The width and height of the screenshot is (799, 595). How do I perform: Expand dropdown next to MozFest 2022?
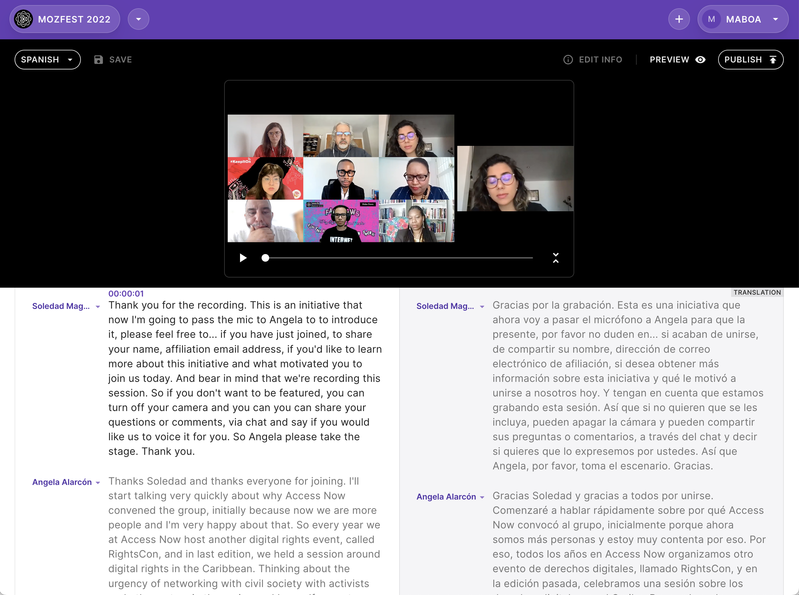click(138, 19)
